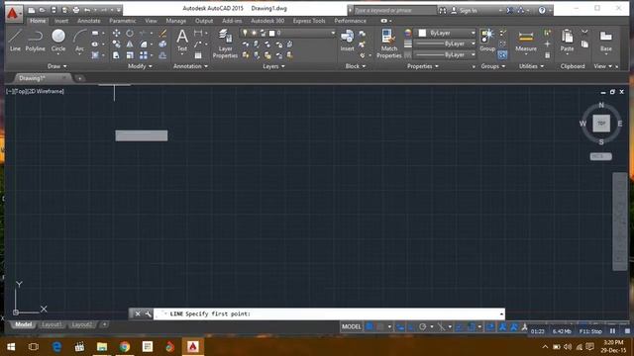Open the Output ribbon tab
This screenshot has width=634, height=356.
(x=204, y=21)
